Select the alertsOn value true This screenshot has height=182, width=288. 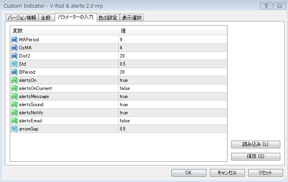pyautogui.click(x=124, y=80)
